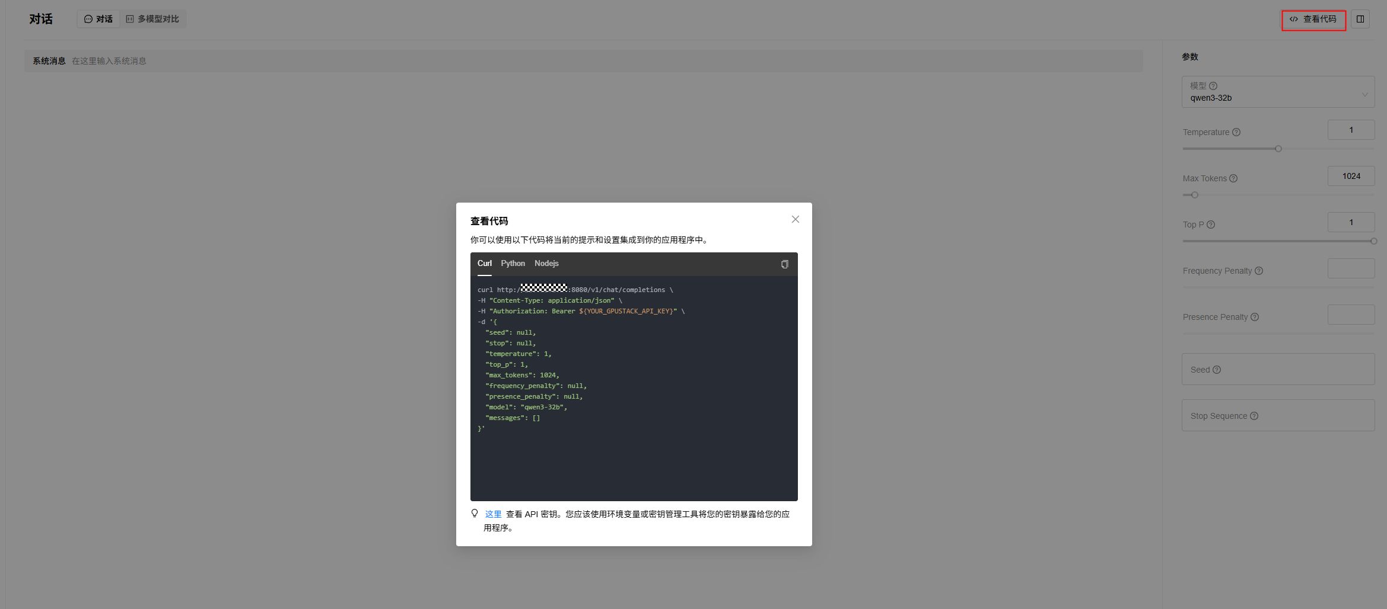
Task: Click the Temperature help question icon
Action: point(1236,133)
